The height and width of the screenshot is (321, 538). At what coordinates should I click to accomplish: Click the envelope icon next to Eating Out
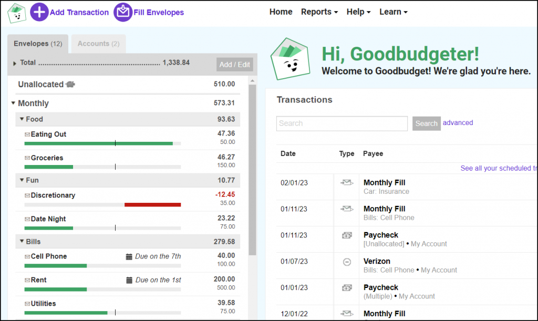coord(27,134)
